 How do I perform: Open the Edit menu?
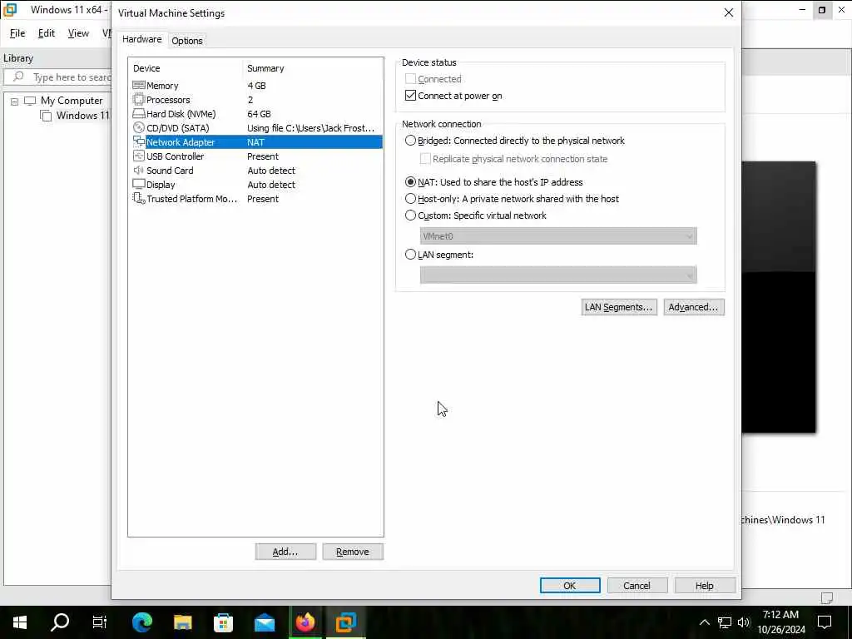47,33
